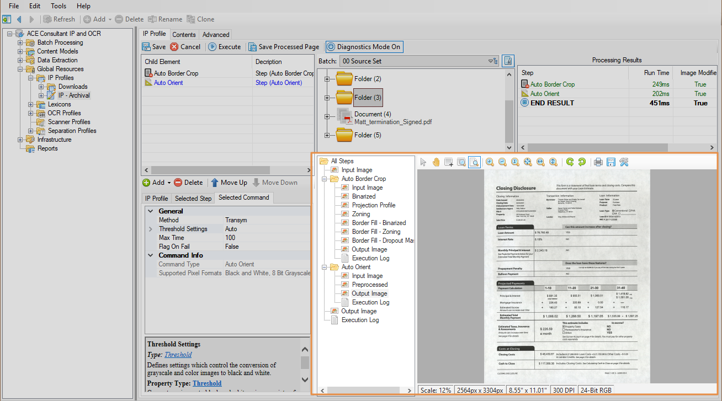Click the floppy disk save image icon
This screenshot has height=401, width=722.
tap(611, 162)
